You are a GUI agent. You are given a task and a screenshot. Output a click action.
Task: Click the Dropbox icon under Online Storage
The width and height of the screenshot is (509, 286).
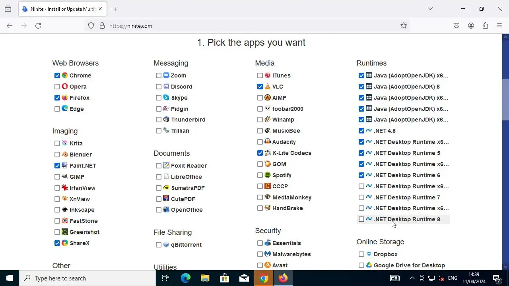(x=369, y=254)
